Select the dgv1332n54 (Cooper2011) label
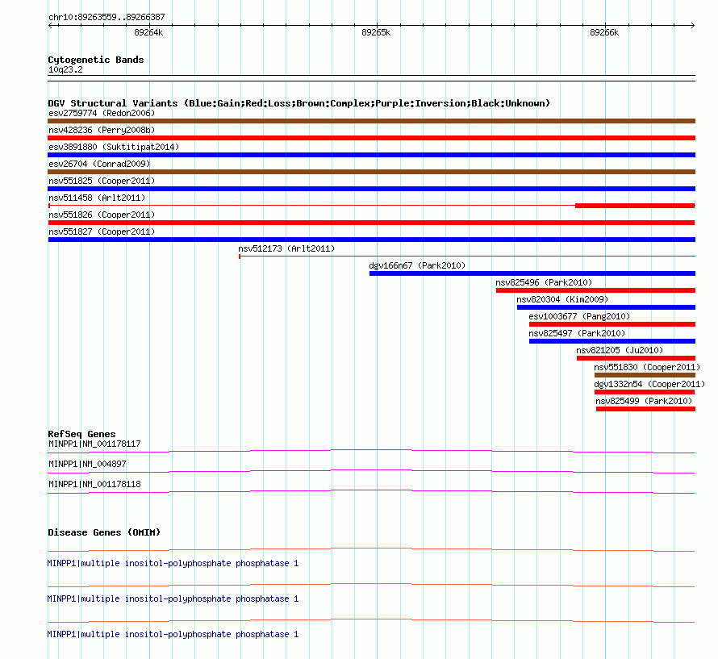Viewport: 718px width, 659px height. click(649, 384)
